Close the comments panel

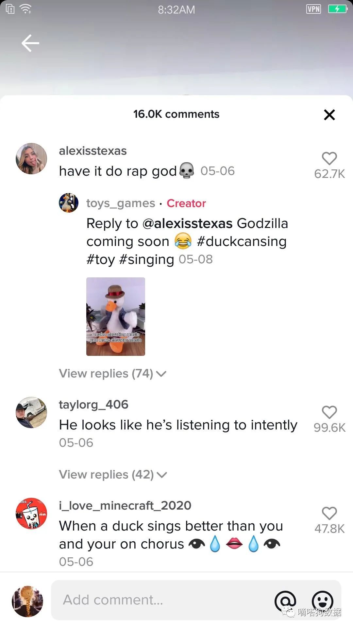[329, 115]
